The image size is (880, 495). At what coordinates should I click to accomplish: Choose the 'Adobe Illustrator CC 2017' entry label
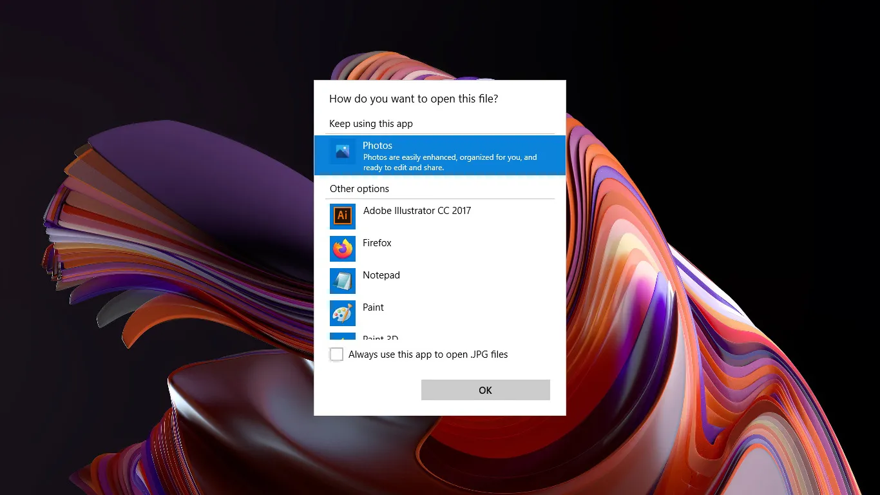(417, 211)
